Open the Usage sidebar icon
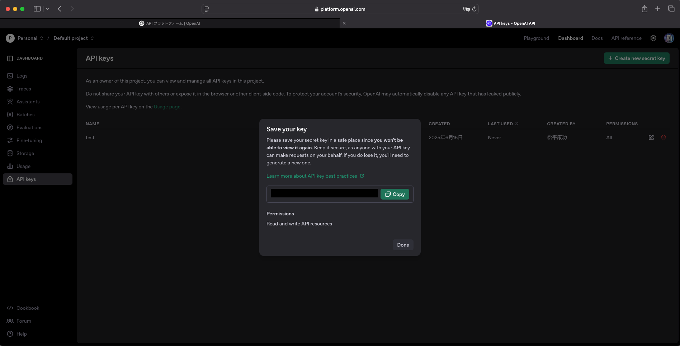This screenshot has height=346, width=680. pyautogui.click(x=10, y=166)
